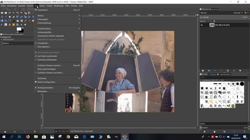250x140 pixels.
Task: Create a new layer in Ebenen panel
Action: (203, 70)
